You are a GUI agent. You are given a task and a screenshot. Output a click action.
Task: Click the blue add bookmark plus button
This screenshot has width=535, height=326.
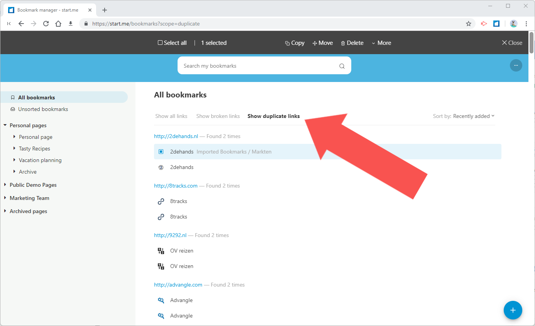pyautogui.click(x=513, y=310)
